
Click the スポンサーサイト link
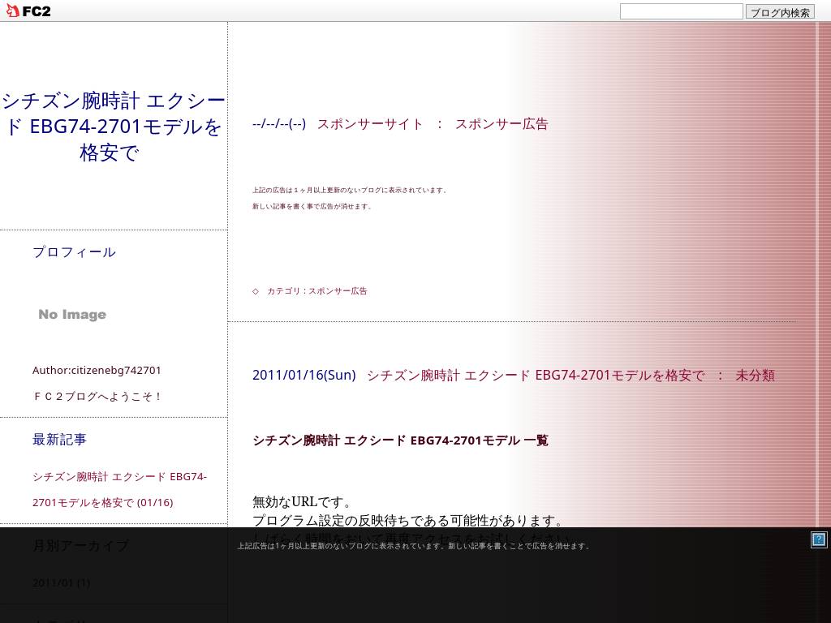[370, 124]
